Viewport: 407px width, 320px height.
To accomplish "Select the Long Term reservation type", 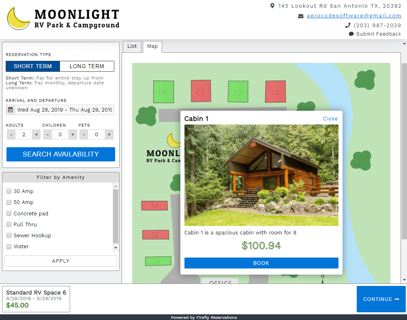I will click(87, 66).
